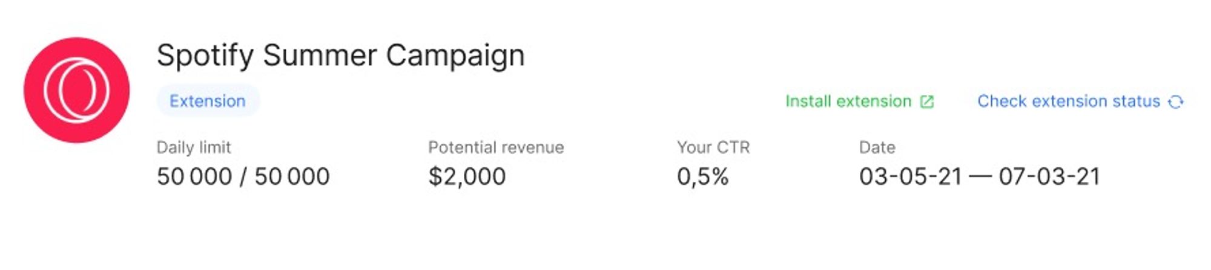Select the start date 03-05-21
The image size is (1211, 270).
[910, 176]
